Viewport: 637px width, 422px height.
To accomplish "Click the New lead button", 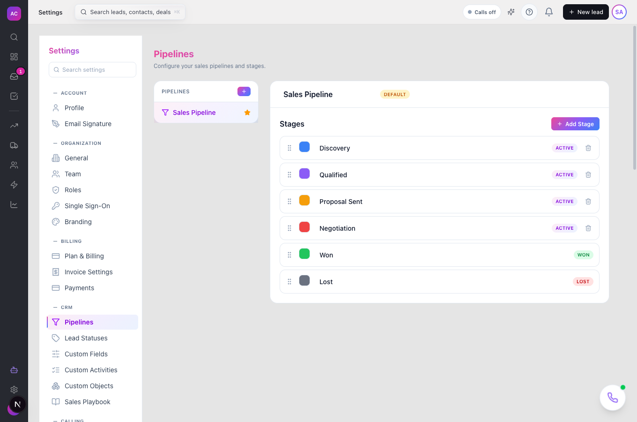I will (586, 12).
